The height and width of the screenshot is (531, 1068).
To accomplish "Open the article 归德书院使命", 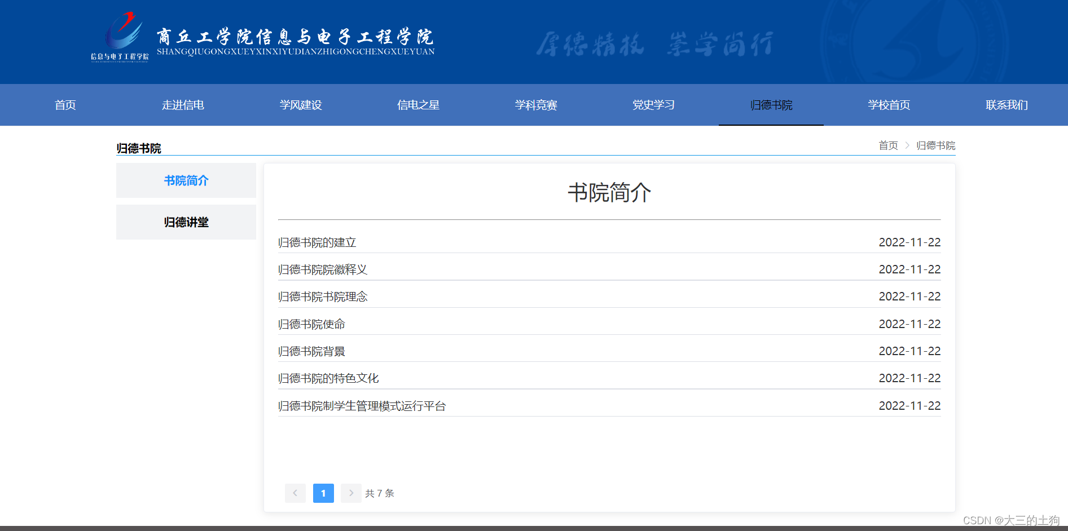I will 312,324.
